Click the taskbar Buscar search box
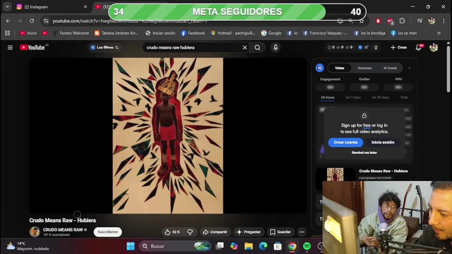The height and width of the screenshot is (254, 452). pyautogui.click(x=175, y=246)
